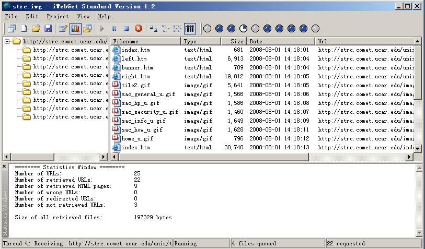The width and height of the screenshot is (425, 249).
Task: Switch to list view mode
Action: tap(178, 28)
